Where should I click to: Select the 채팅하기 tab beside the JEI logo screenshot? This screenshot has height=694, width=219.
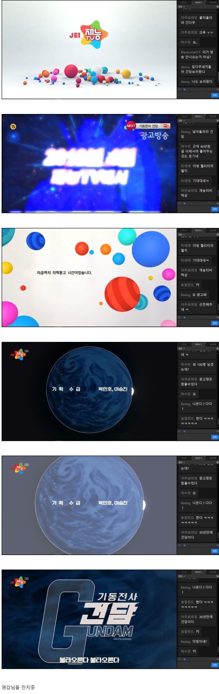[x=199, y=2]
